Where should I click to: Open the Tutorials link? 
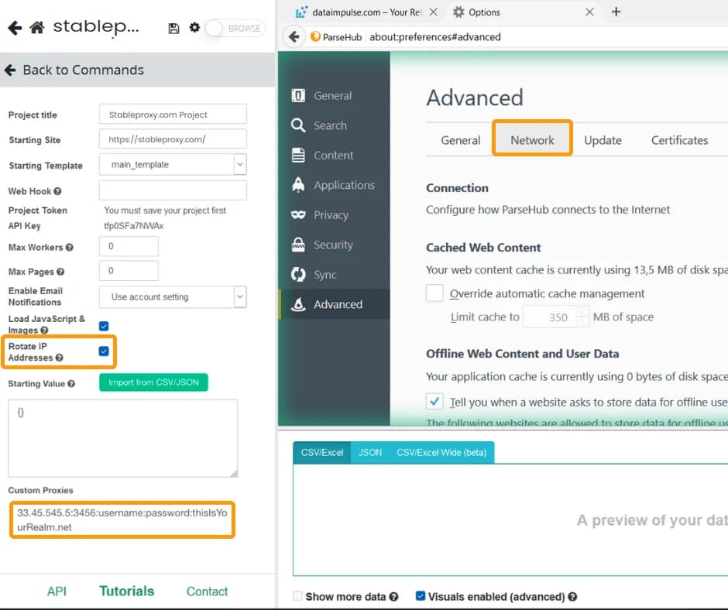pos(126,591)
